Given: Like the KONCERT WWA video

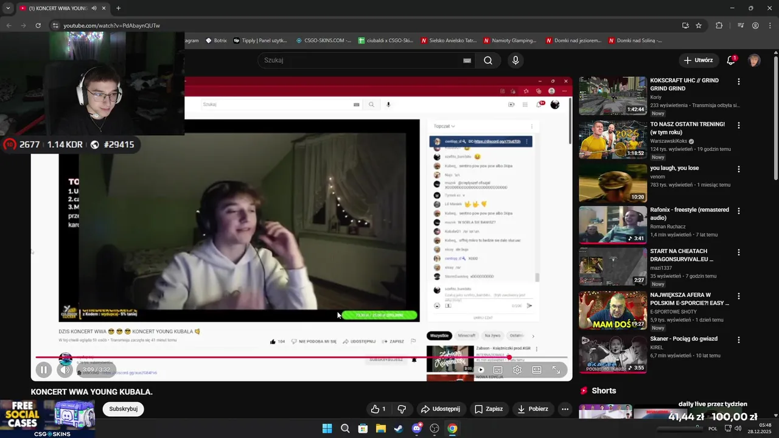Looking at the screenshot, I should [378, 409].
